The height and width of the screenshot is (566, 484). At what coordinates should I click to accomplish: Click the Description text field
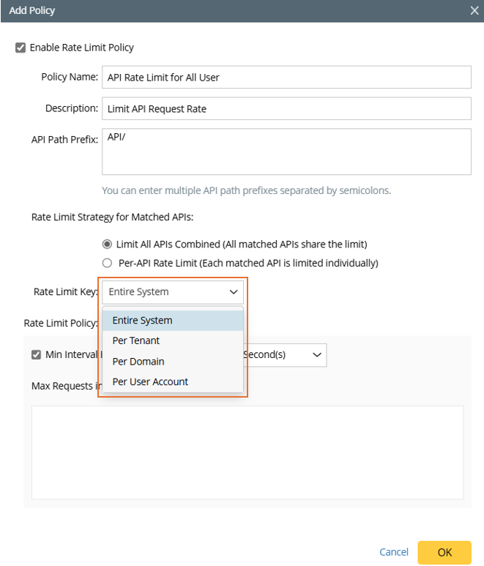tap(285, 108)
